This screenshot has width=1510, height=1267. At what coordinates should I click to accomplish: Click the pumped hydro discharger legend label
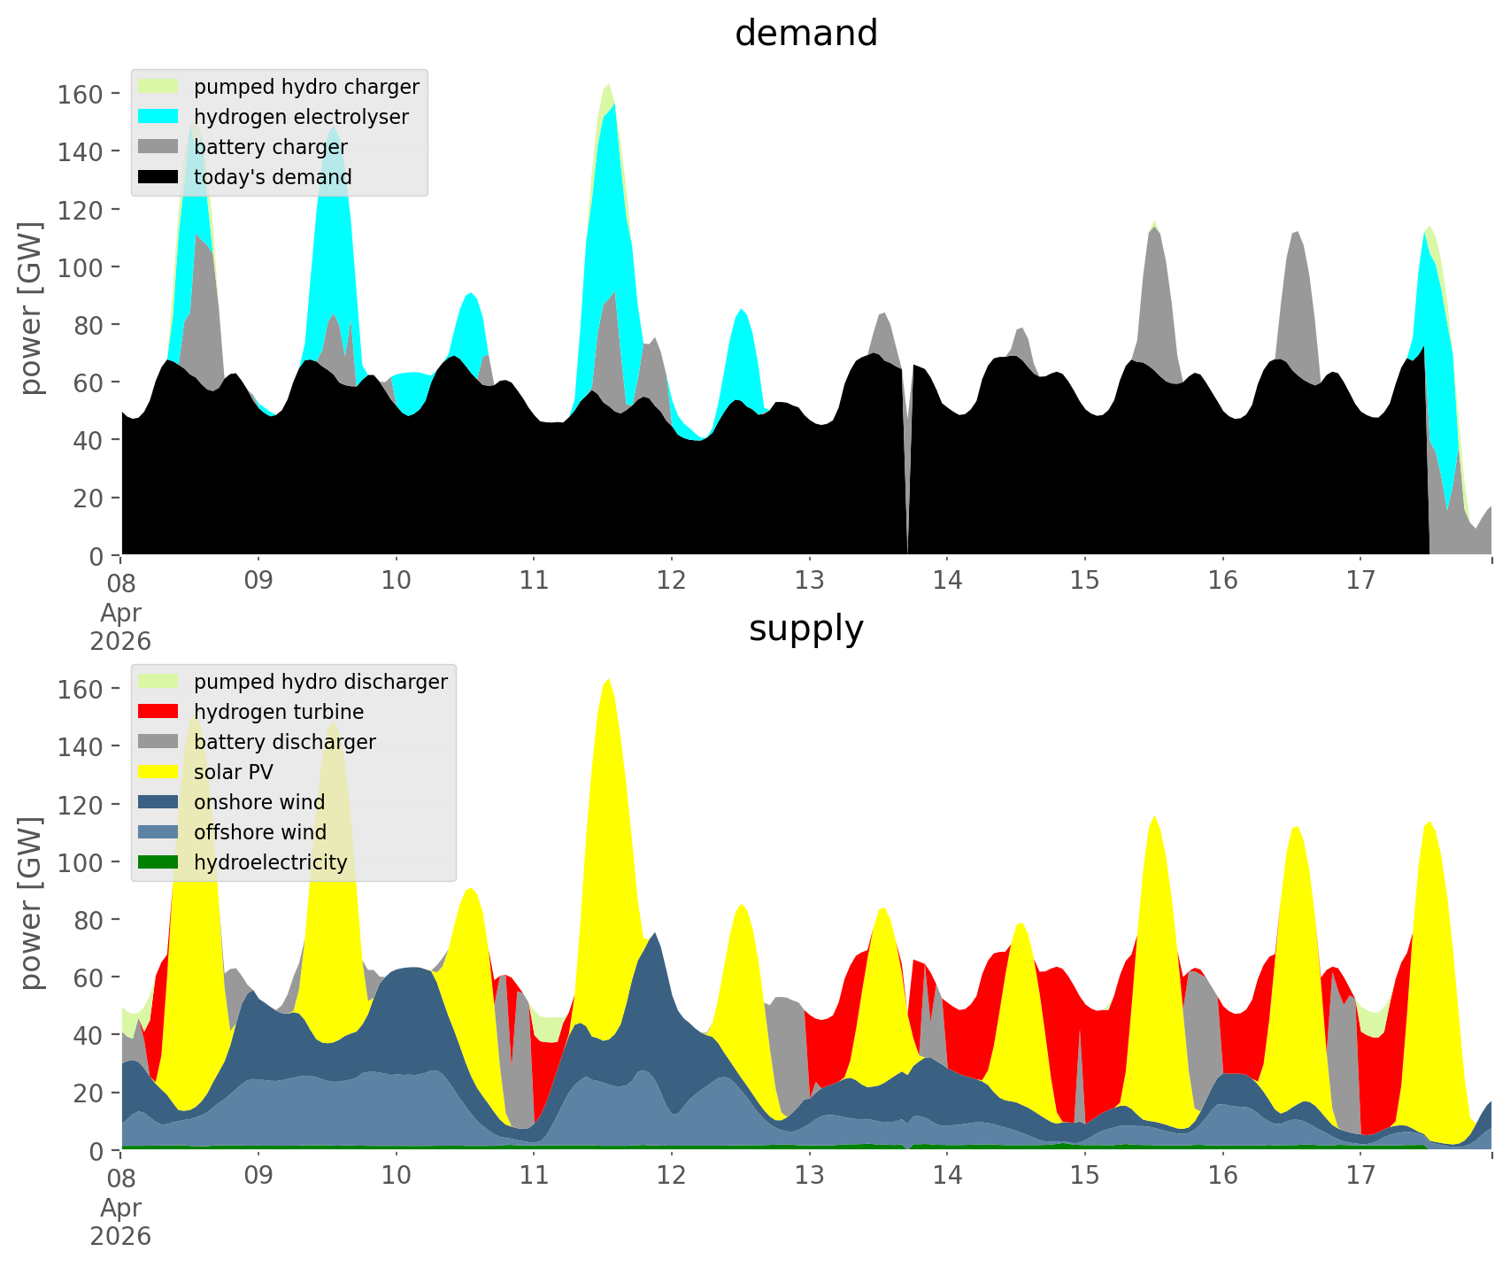click(320, 682)
